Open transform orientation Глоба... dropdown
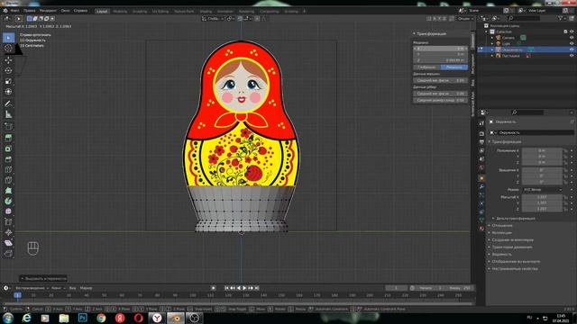Screen dimensions: 577x324 pyautogui.click(x=213, y=18)
